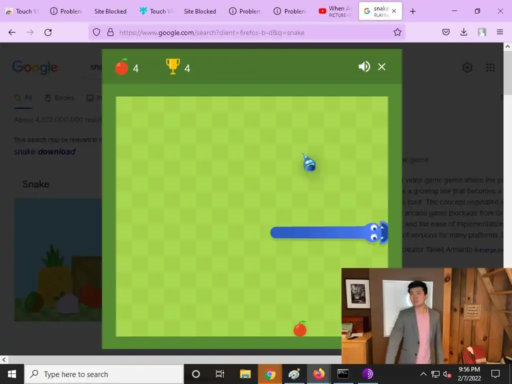Open Chrome from taskbar
512x384 pixels.
pyautogui.click(x=269, y=374)
